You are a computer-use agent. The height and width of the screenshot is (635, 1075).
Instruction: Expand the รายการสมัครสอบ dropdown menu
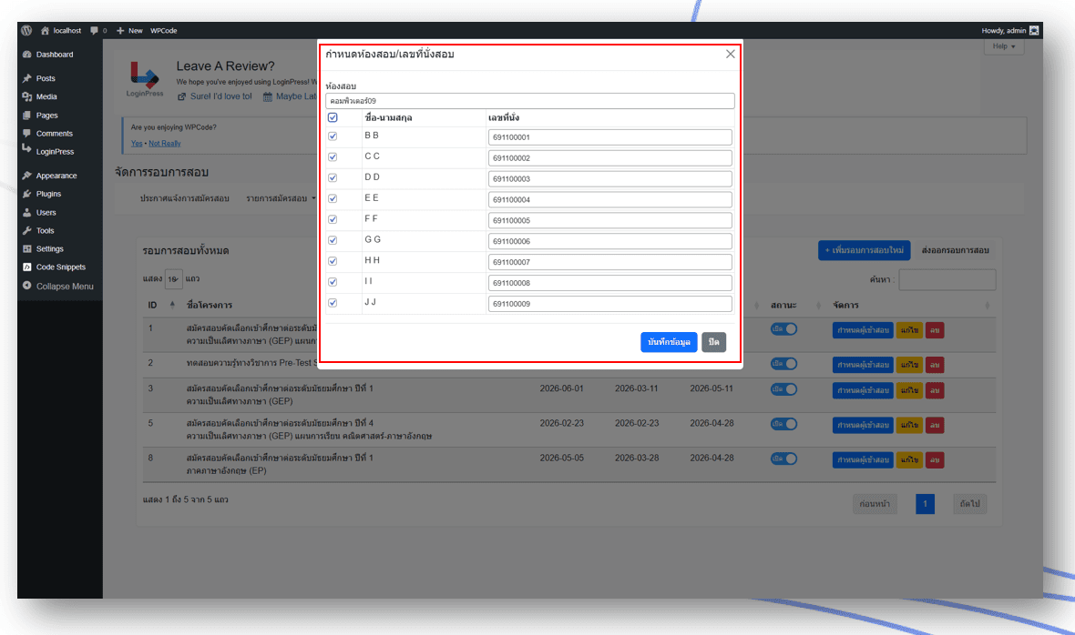tap(282, 198)
